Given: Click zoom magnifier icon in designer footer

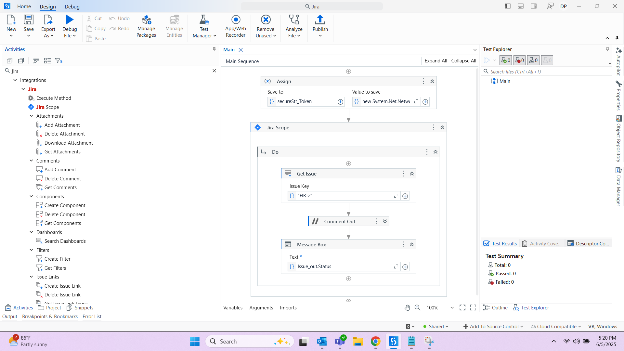Looking at the screenshot, I should 417,308.
